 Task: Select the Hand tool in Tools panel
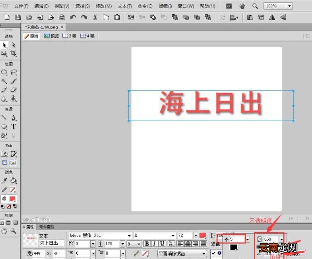coord(4,231)
